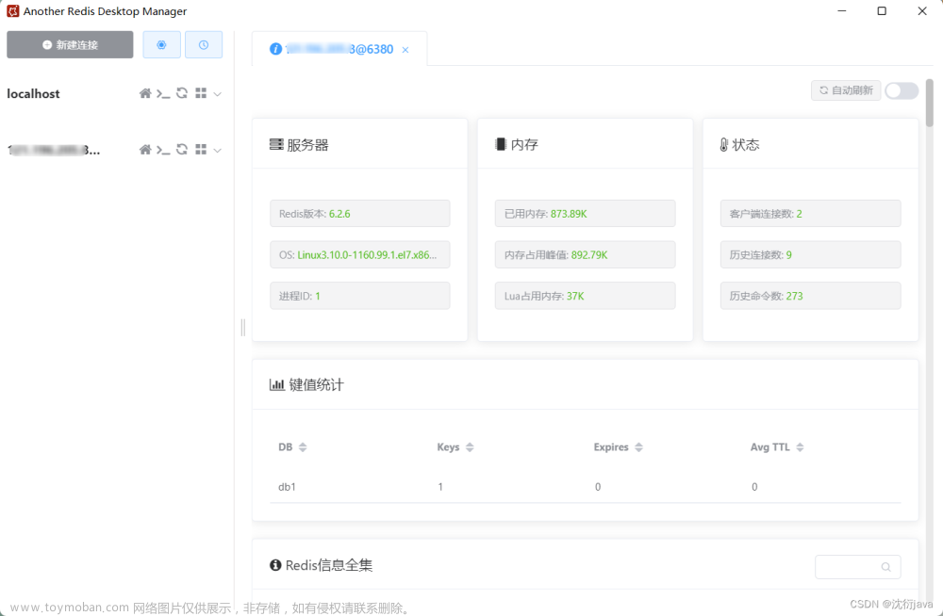Click the Redis version 6.2.6 field
Image resolution: width=943 pixels, height=616 pixels.
click(359, 214)
